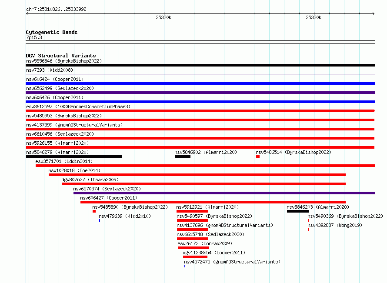Viewport: 387px width, 283px height.
Task: Click the nsv5556846 (ByrskaBishop2022) label
Action: click(x=64, y=61)
